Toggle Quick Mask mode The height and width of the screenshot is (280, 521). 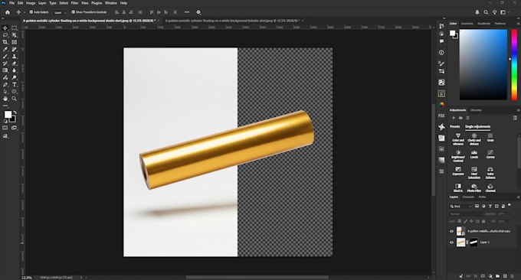[x=5, y=128]
